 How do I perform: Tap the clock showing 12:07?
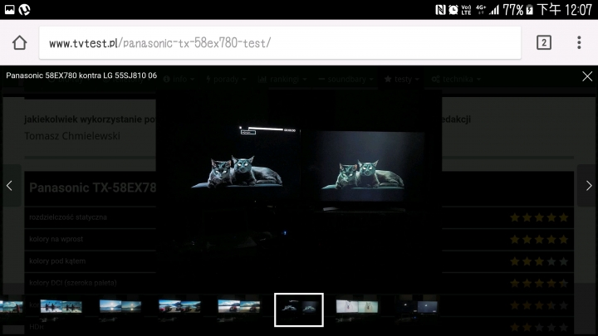[x=579, y=9]
